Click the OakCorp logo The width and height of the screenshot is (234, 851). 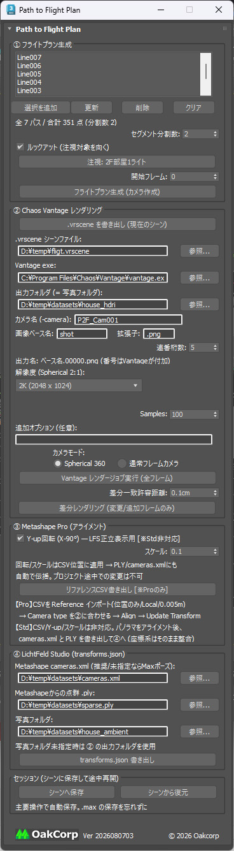[47, 834]
